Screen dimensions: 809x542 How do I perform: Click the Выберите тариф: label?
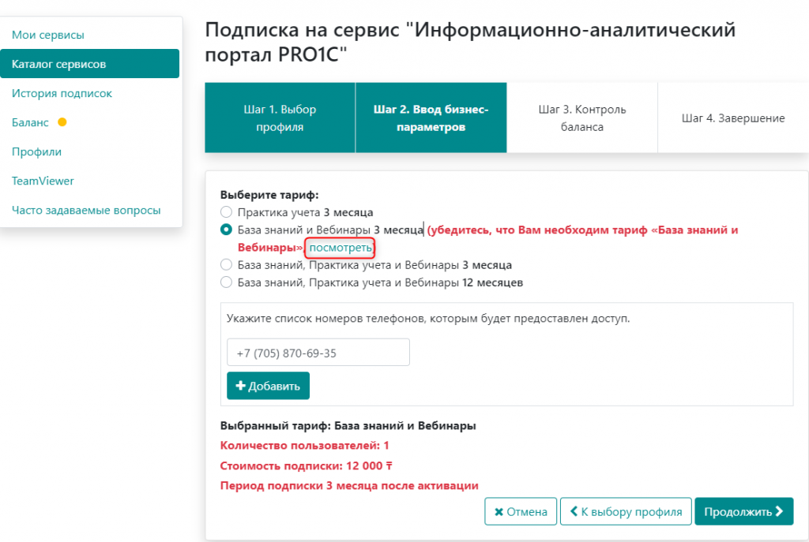tap(269, 195)
